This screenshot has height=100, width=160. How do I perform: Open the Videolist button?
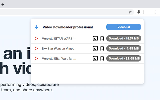124,27
